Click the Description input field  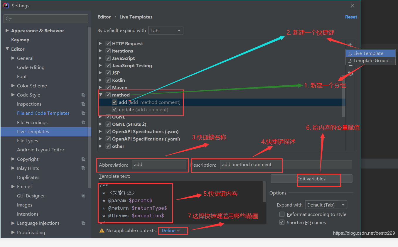[286, 165]
